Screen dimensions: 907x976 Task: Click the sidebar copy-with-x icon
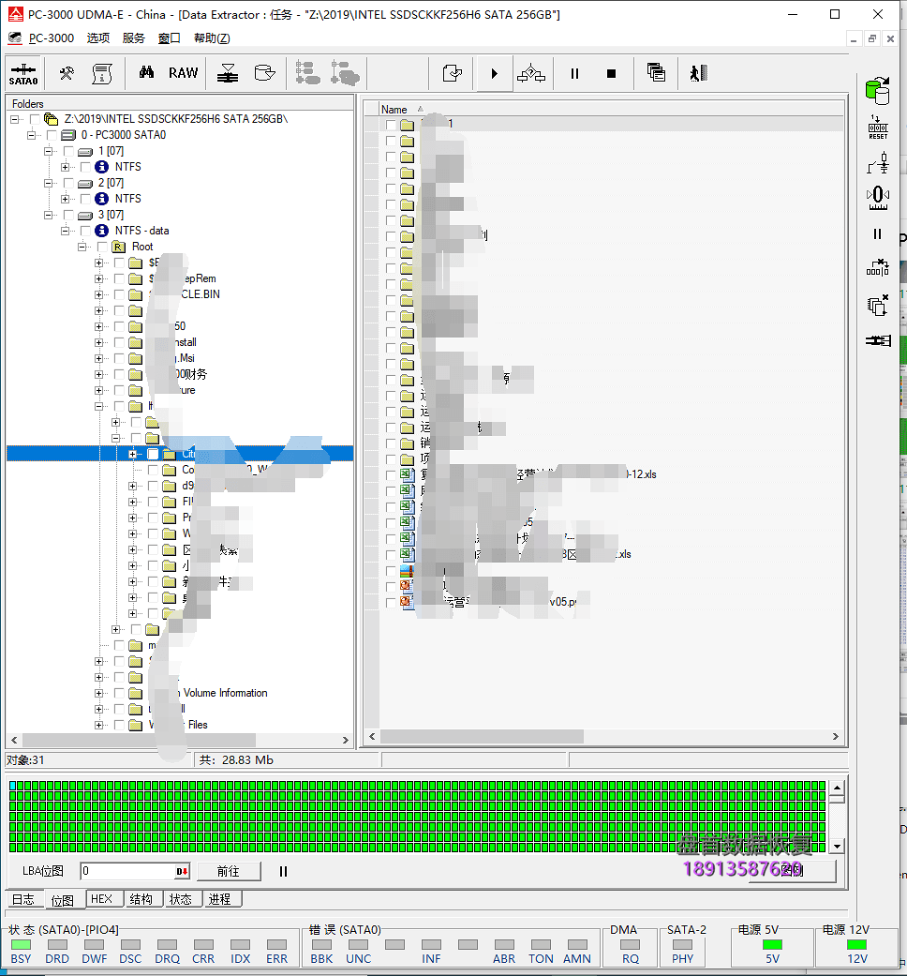tap(877, 305)
